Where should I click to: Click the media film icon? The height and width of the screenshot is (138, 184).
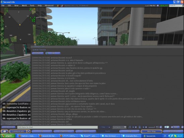pos(139,127)
